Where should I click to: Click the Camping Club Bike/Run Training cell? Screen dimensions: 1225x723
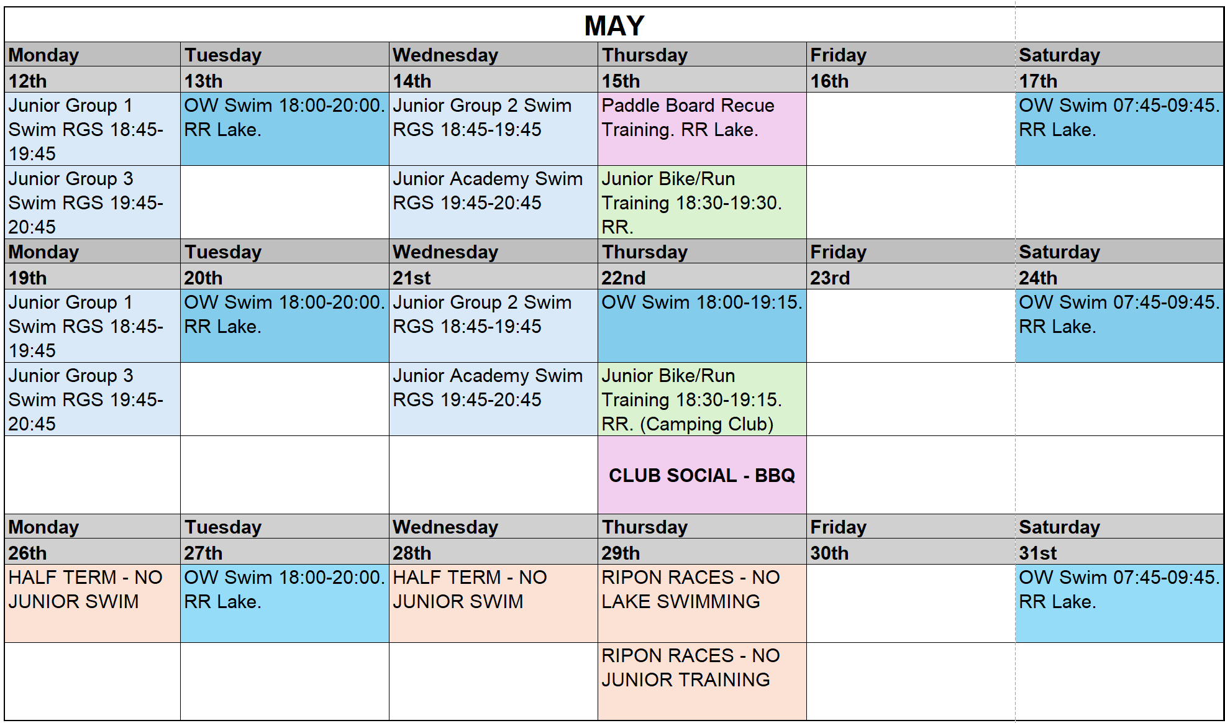click(702, 399)
